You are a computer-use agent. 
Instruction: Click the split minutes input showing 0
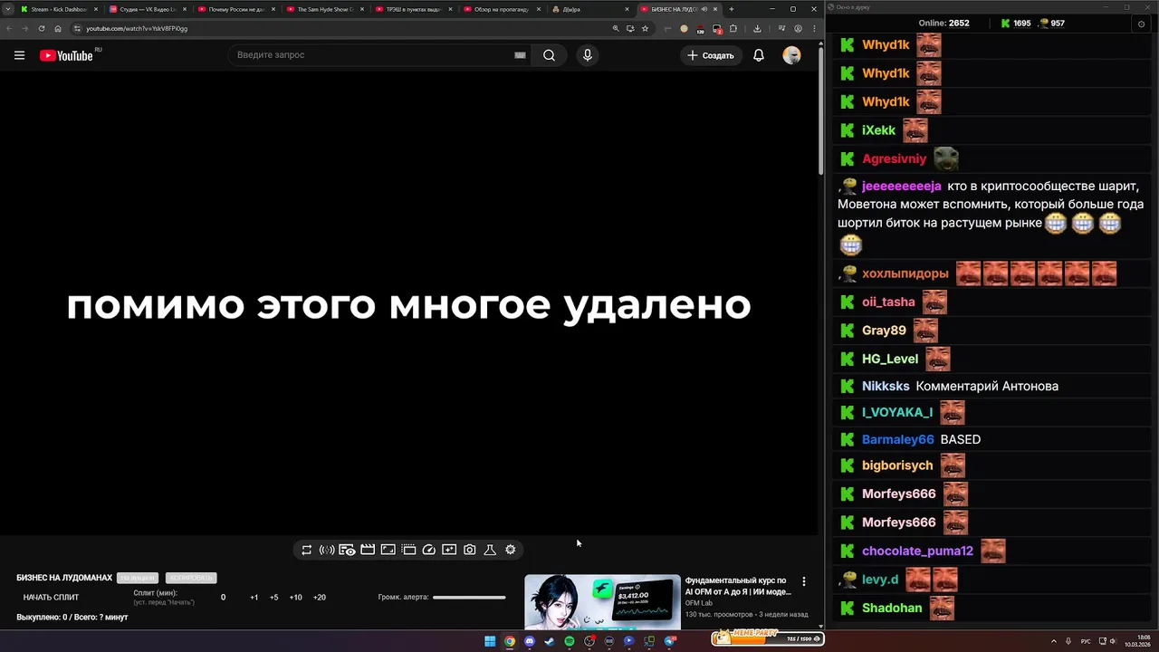point(224,598)
